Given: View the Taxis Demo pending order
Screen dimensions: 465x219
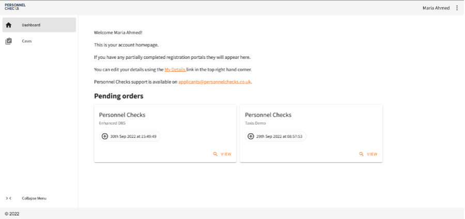Looking at the screenshot, I should pyautogui.click(x=372, y=154).
